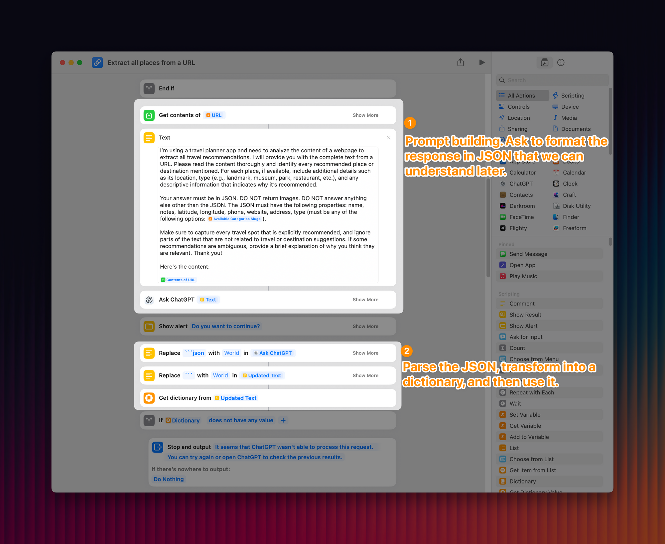Screen dimensions: 665x544
Task: Add a condition with the If plus button
Action: tap(283, 420)
